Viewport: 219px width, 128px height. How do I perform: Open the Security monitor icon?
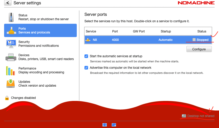coord(11,44)
